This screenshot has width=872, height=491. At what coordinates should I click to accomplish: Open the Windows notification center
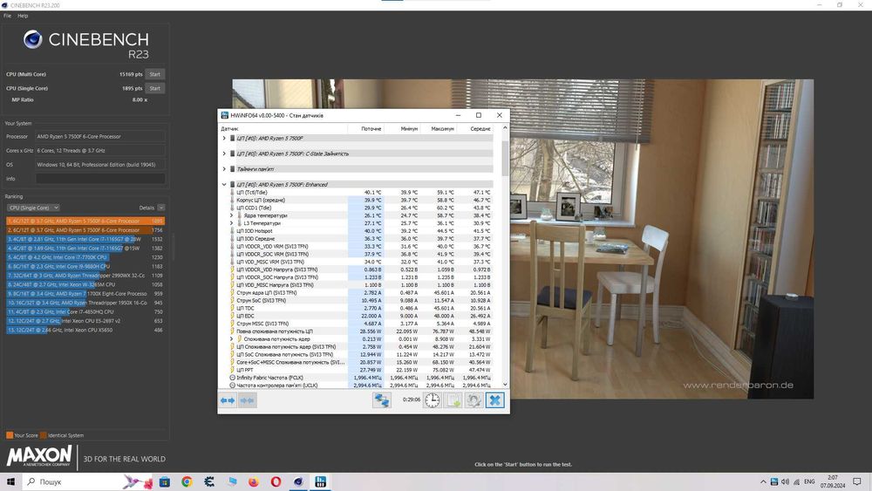(x=857, y=481)
